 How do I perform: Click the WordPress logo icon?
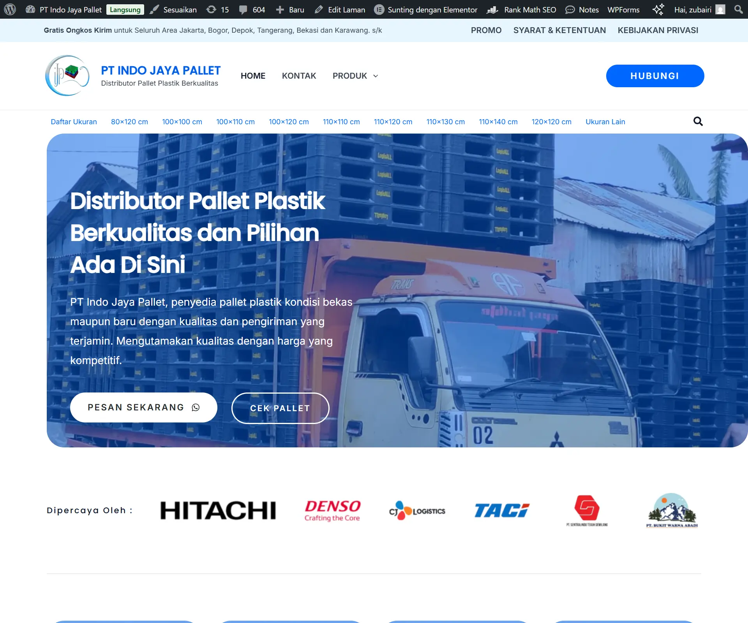10,9
